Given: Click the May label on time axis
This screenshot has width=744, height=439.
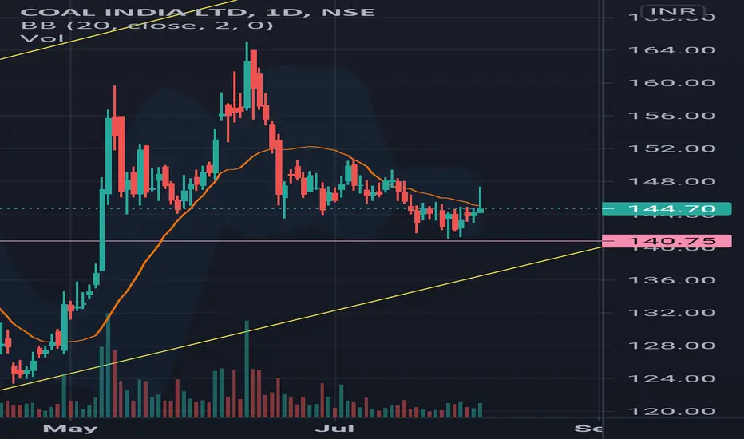Looking at the screenshot, I should (70, 429).
